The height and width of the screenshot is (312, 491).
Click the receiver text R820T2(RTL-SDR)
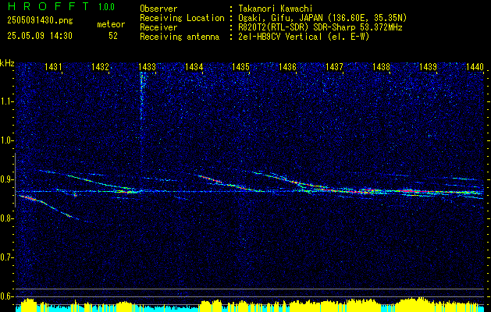click(x=272, y=27)
